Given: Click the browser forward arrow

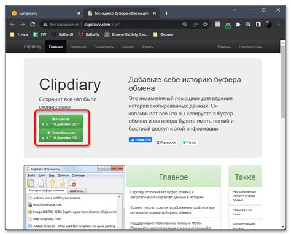Looking at the screenshot, I should tap(22, 25).
